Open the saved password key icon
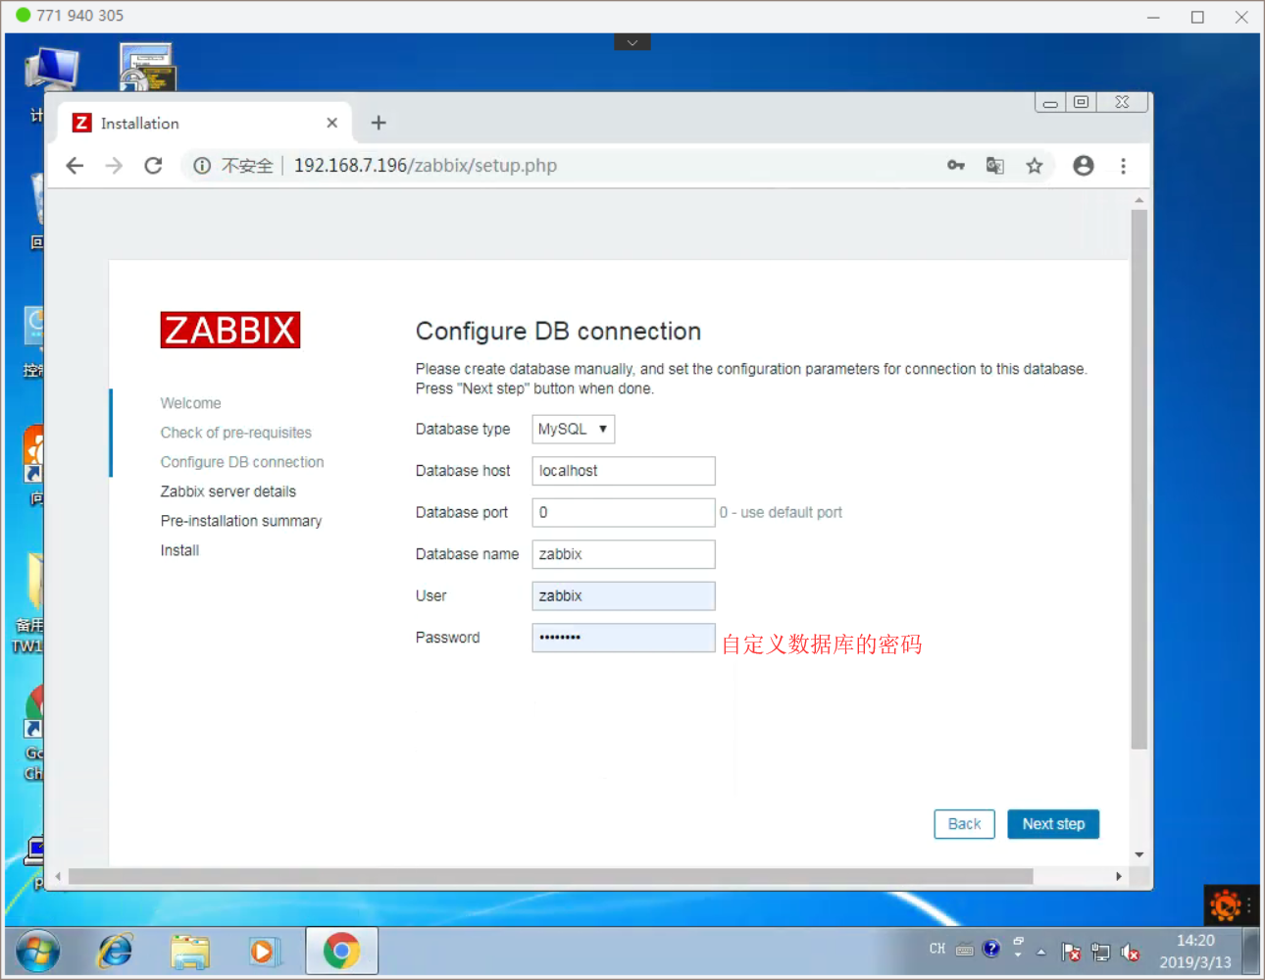1265x980 pixels. pyautogui.click(x=956, y=166)
